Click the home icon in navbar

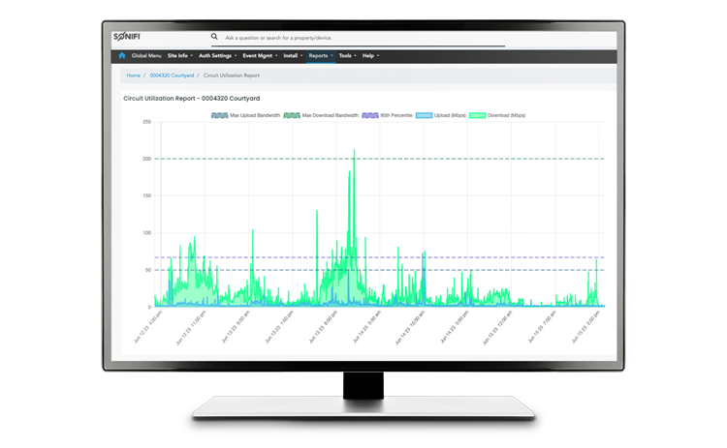pos(121,56)
